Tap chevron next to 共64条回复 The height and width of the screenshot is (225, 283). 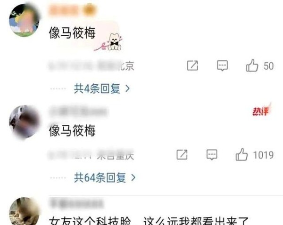coord(133,177)
